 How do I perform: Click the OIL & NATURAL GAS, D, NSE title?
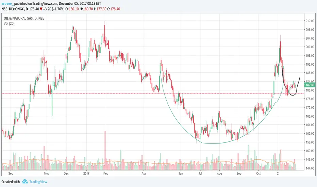tap(24, 18)
